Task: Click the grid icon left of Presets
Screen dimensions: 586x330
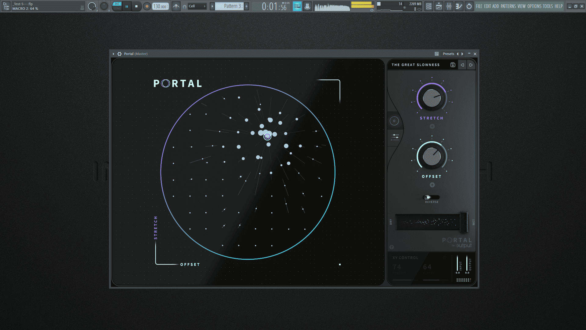Action: 437,54
